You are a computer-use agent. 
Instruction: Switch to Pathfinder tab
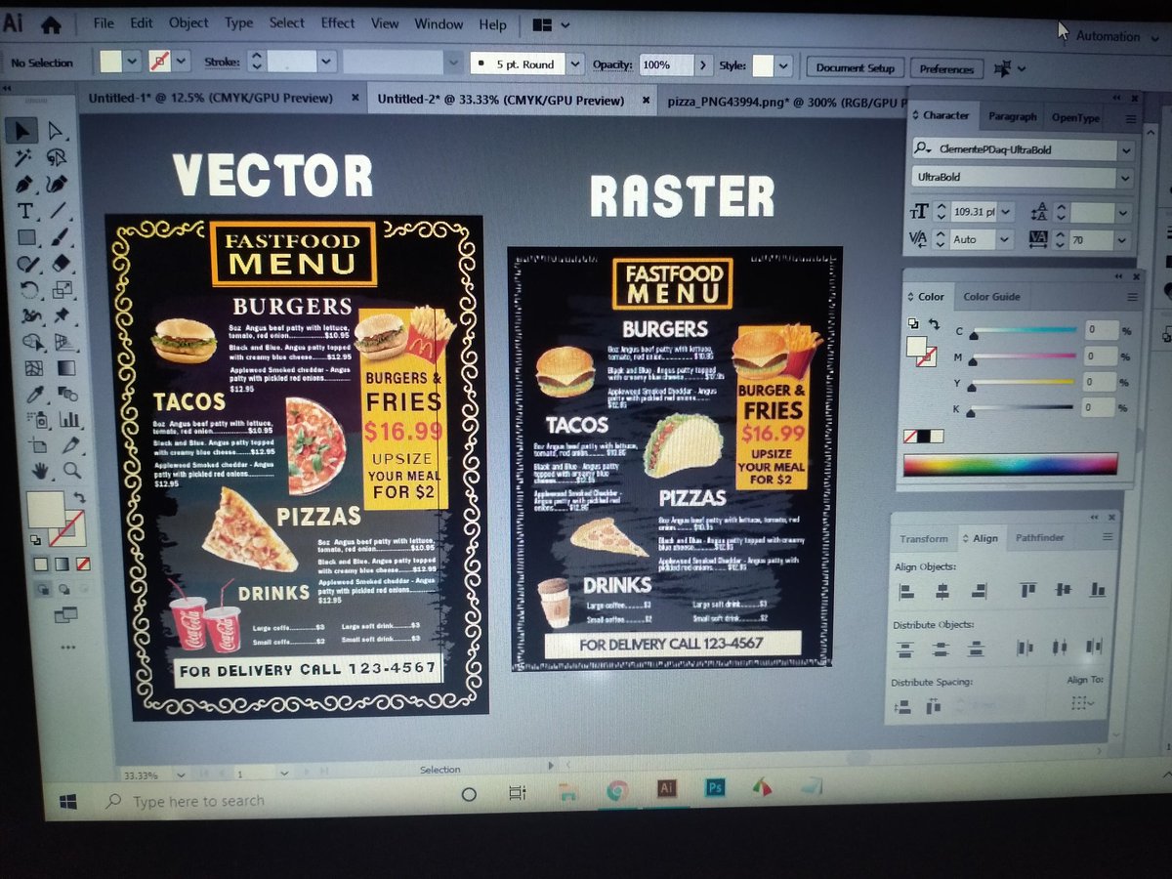pyautogui.click(x=1039, y=538)
